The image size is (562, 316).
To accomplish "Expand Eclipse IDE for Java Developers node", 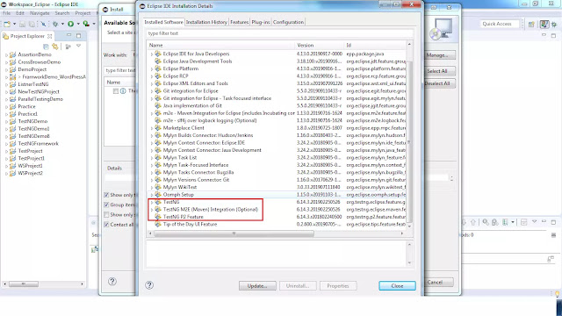I will [x=152, y=54].
